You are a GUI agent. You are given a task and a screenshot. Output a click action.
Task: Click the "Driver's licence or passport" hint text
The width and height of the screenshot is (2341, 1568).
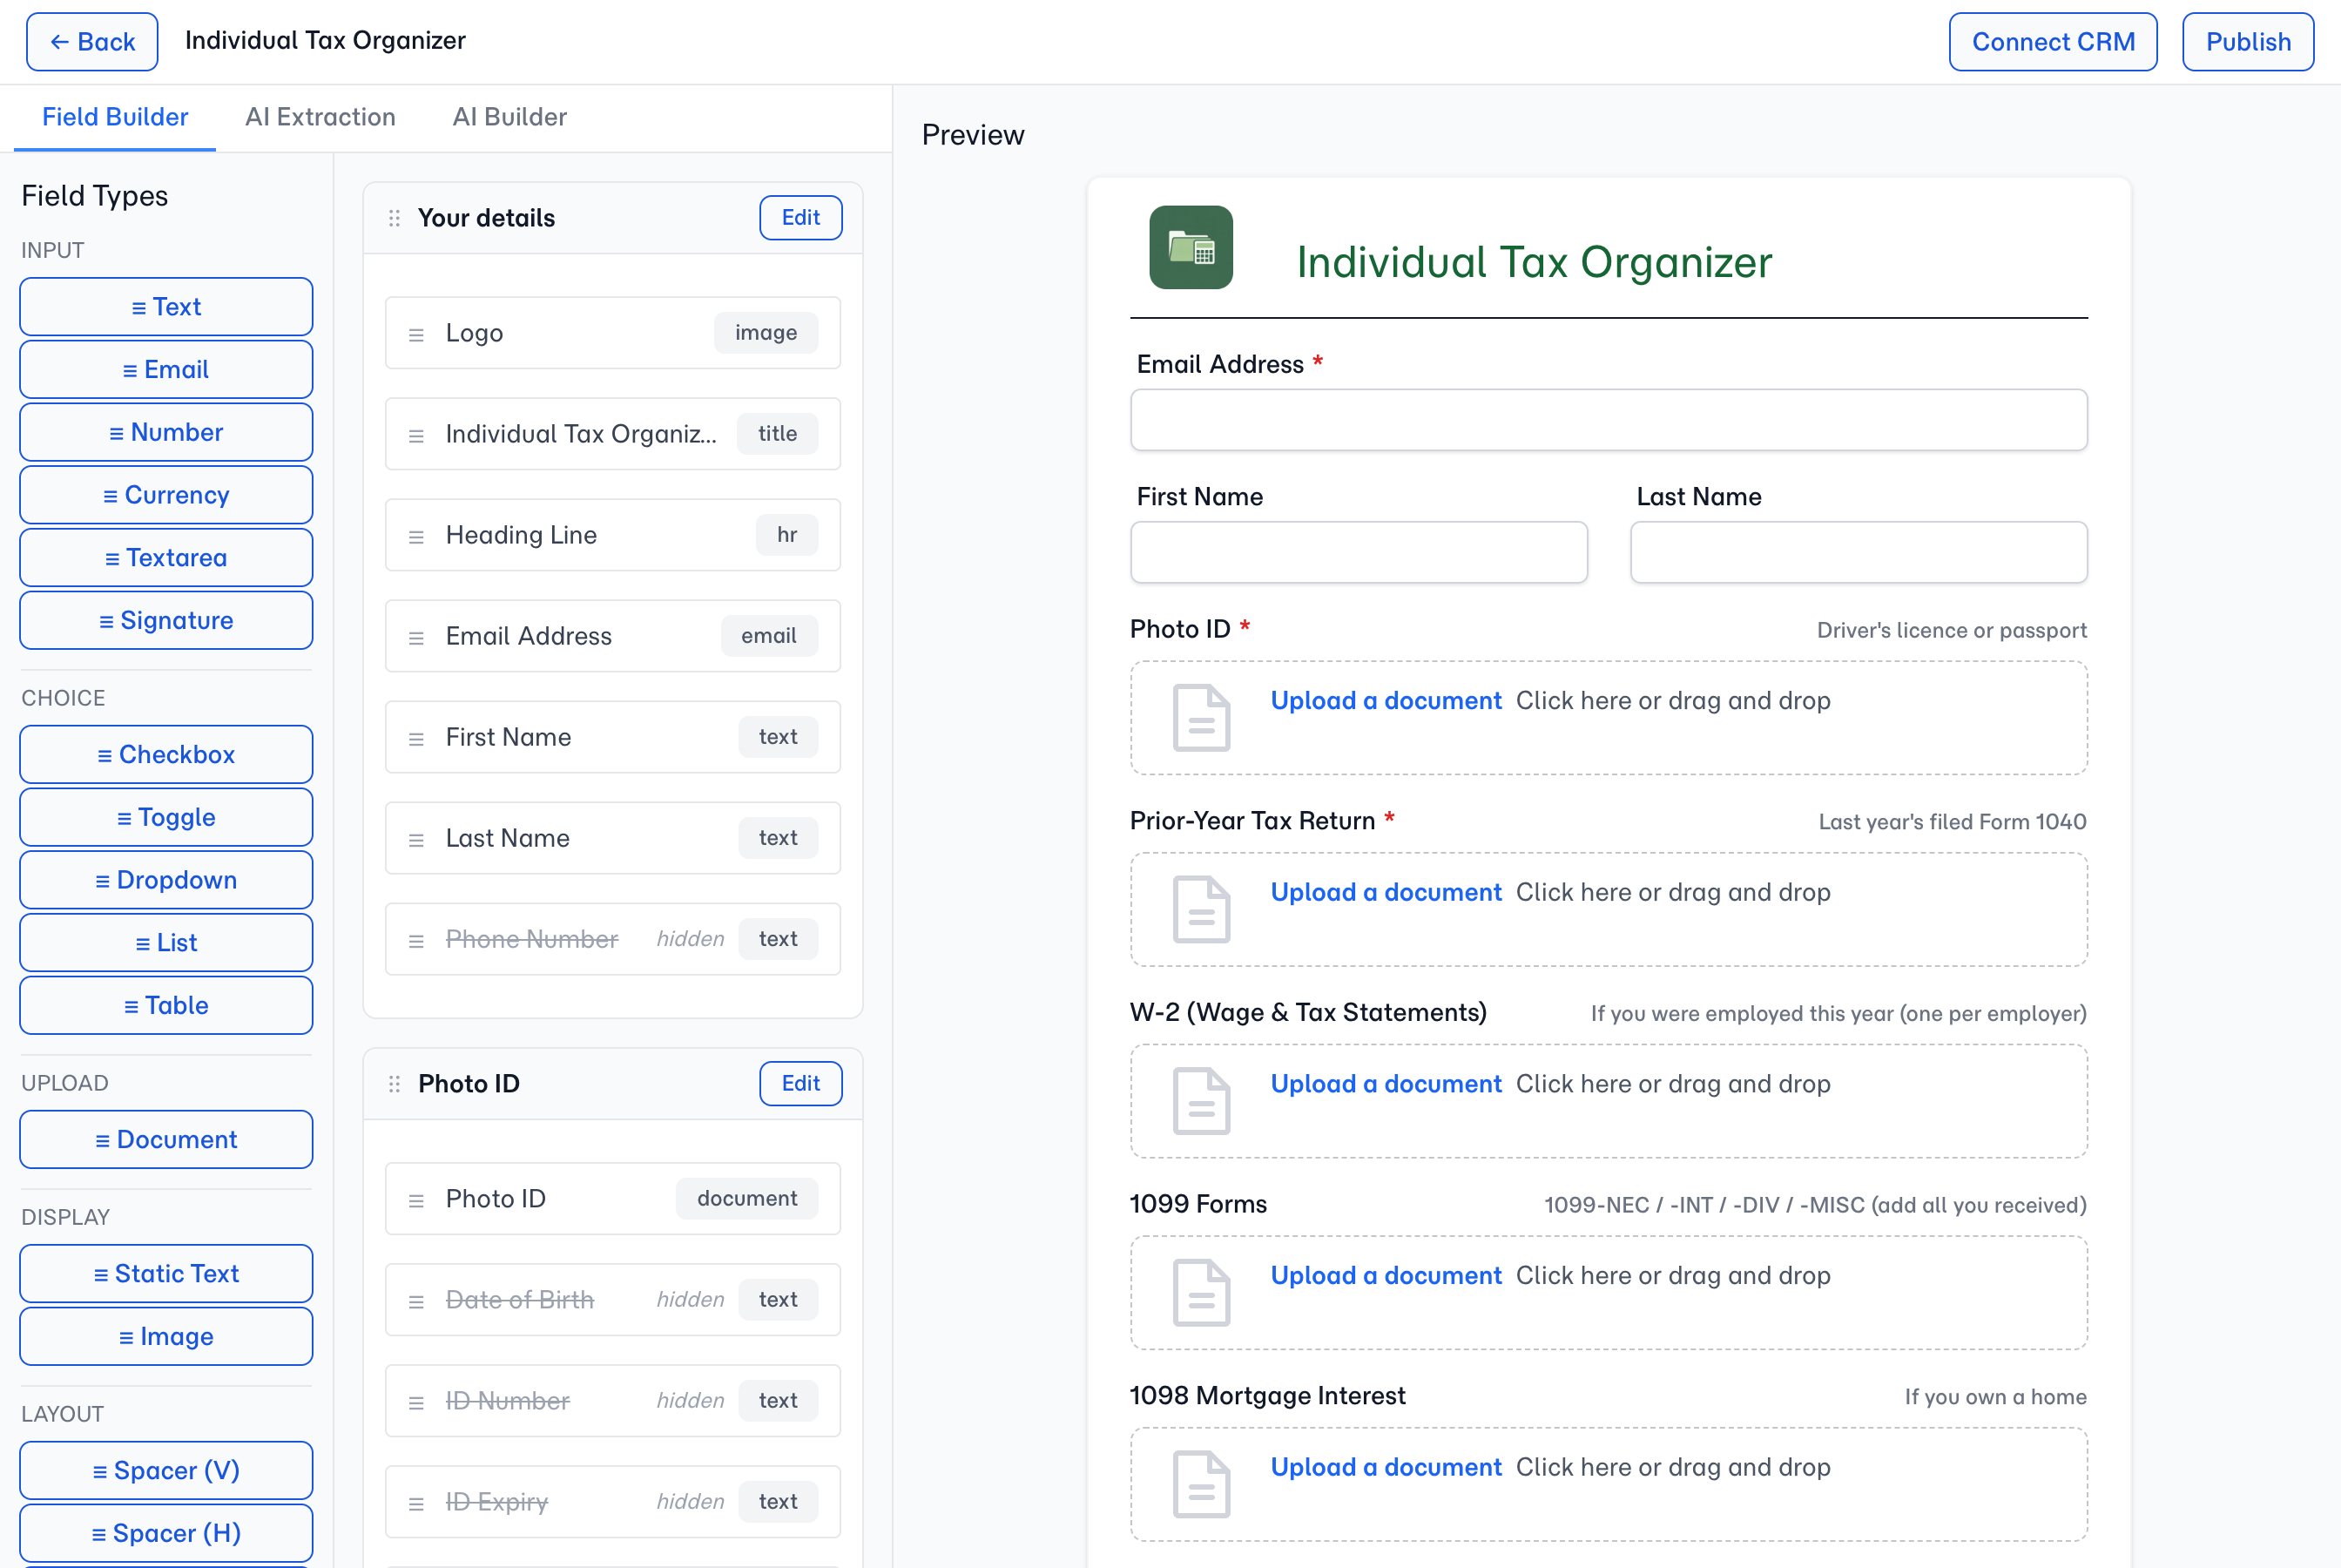(1951, 631)
